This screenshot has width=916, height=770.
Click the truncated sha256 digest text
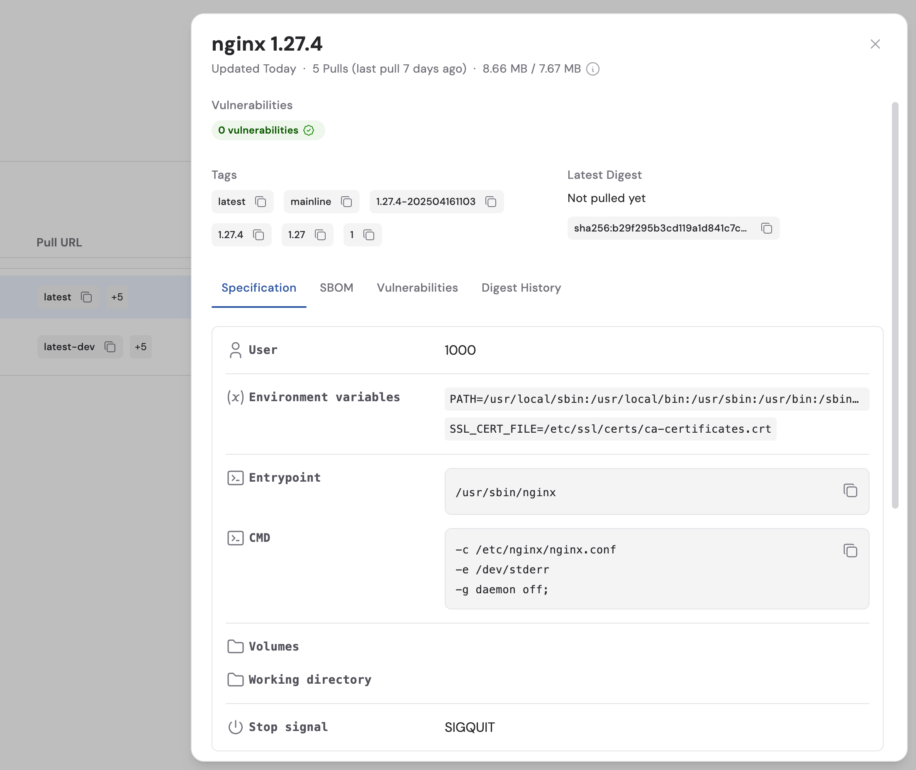660,228
